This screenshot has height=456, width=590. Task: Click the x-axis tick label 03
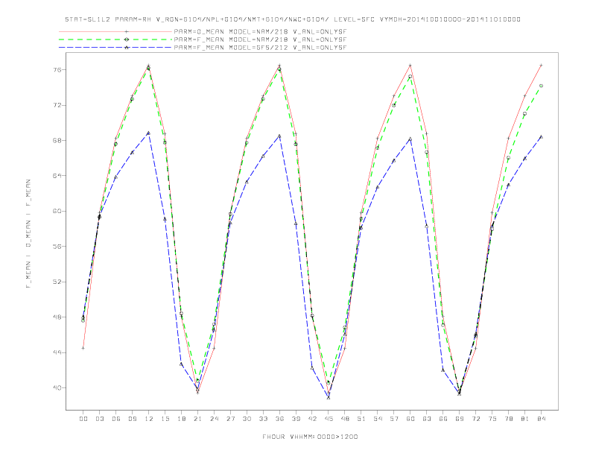tap(100, 419)
